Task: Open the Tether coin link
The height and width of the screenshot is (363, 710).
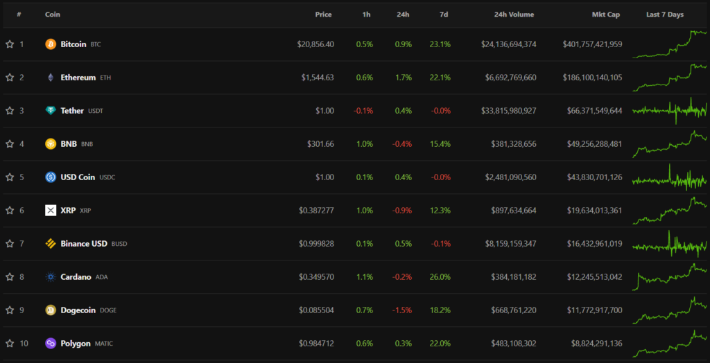Action: 72,110
